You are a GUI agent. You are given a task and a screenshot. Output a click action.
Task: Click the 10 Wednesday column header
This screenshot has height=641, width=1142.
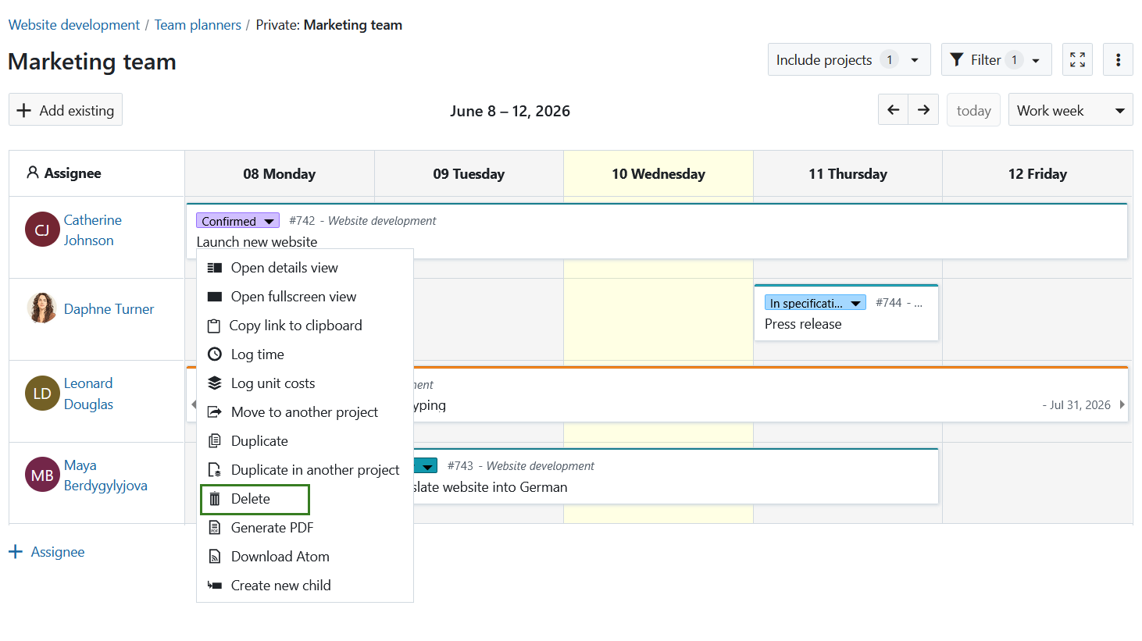point(658,173)
